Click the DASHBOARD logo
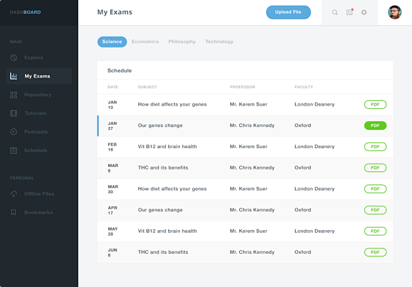412x287 pixels. click(25, 13)
